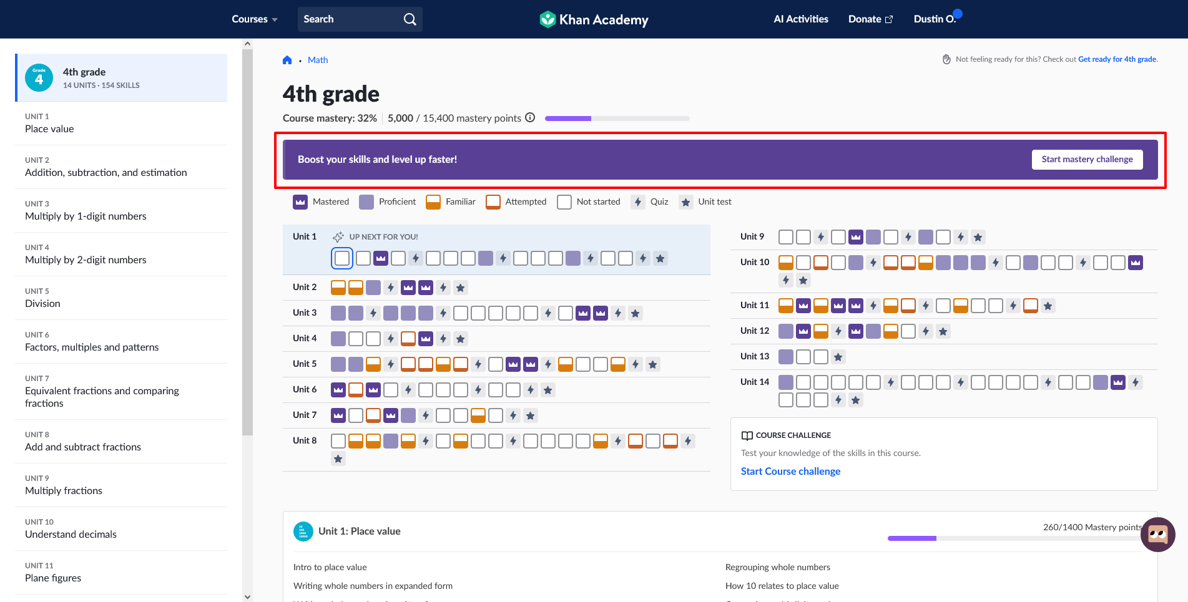Click the Unit 1 Place value icon

(x=303, y=532)
